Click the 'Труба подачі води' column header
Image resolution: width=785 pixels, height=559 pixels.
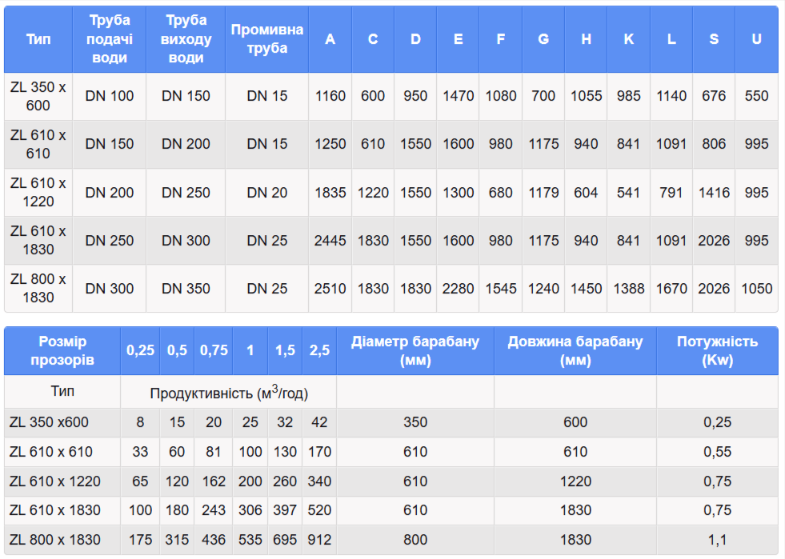point(109,39)
